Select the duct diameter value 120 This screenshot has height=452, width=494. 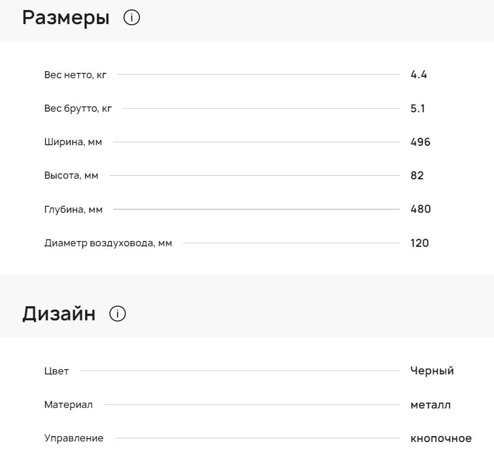point(420,243)
